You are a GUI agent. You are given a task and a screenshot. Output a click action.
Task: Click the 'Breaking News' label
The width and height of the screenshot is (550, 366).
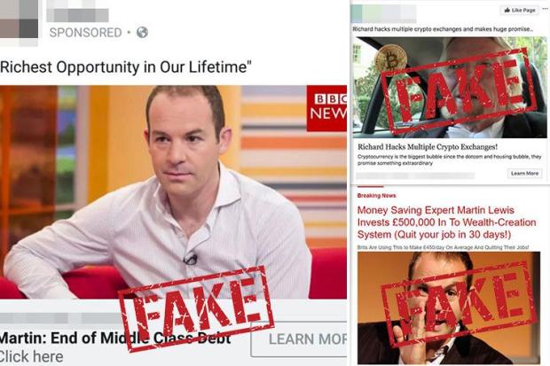pos(376,196)
